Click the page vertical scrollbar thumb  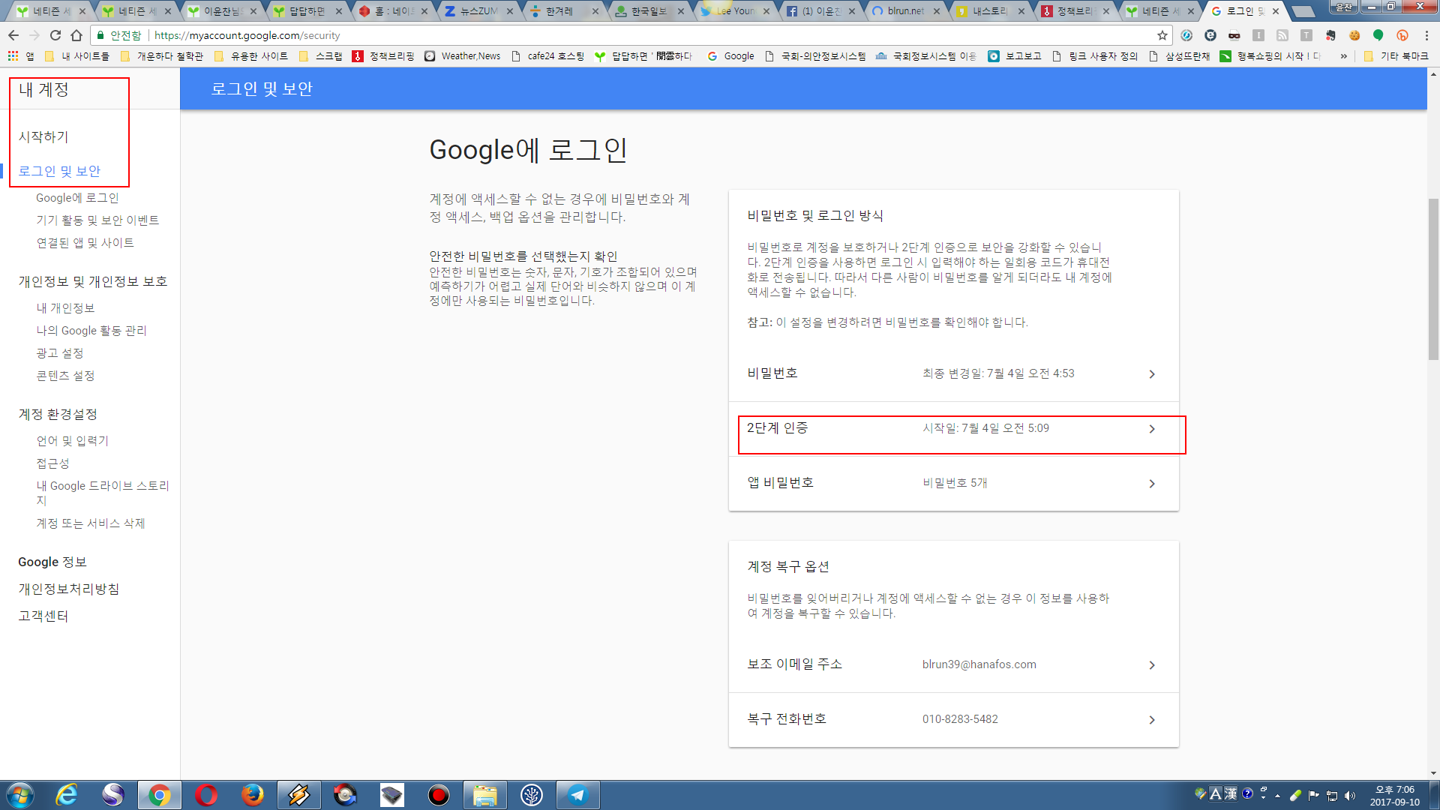coord(1433,279)
